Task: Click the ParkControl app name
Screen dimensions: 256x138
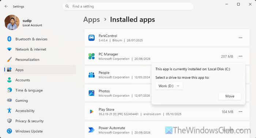Action: tap(108, 36)
